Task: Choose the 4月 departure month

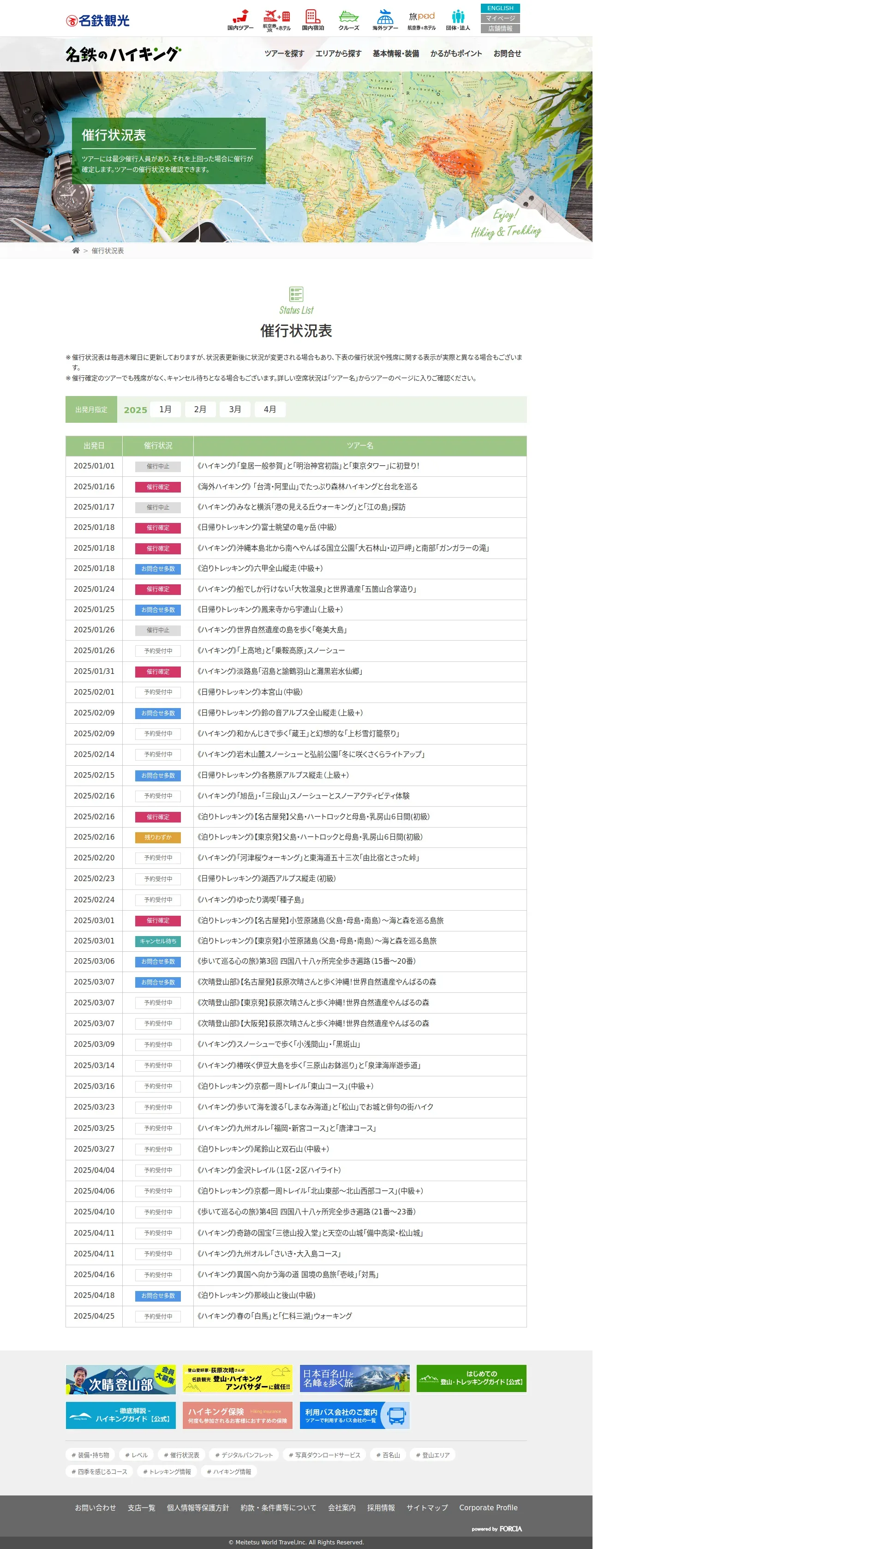Action: coord(269,409)
